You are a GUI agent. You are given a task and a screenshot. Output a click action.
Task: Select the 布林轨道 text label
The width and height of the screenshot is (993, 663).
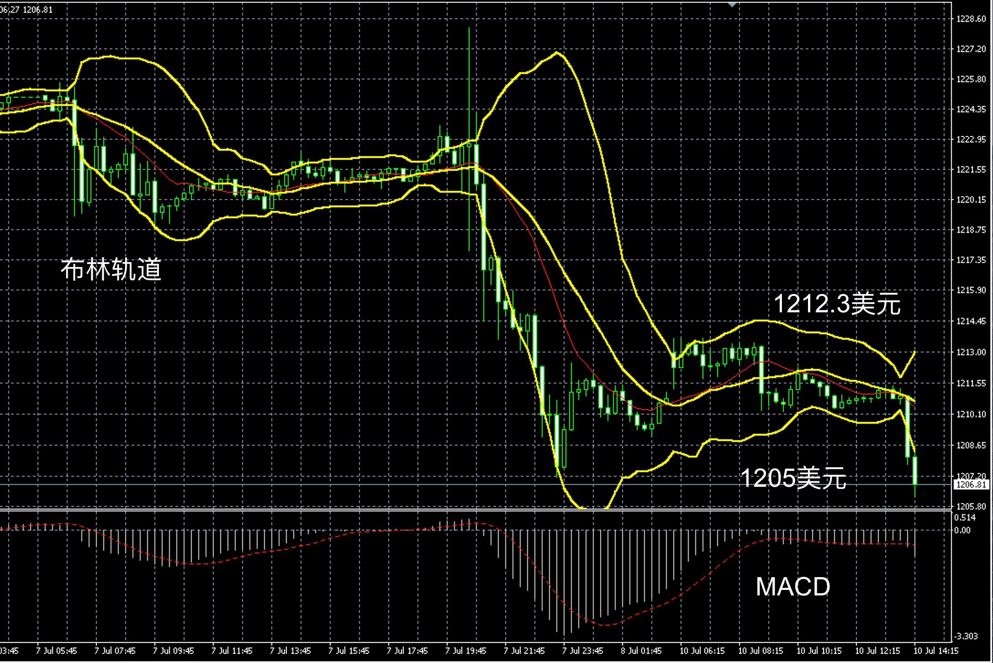point(111,270)
